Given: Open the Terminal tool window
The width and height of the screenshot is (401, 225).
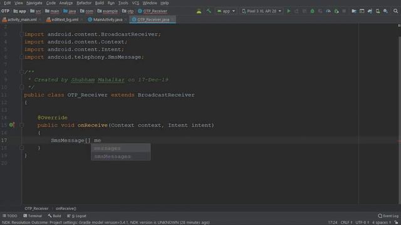Looking at the screenshot, I should pyautogui.click(x=33, y=216).
